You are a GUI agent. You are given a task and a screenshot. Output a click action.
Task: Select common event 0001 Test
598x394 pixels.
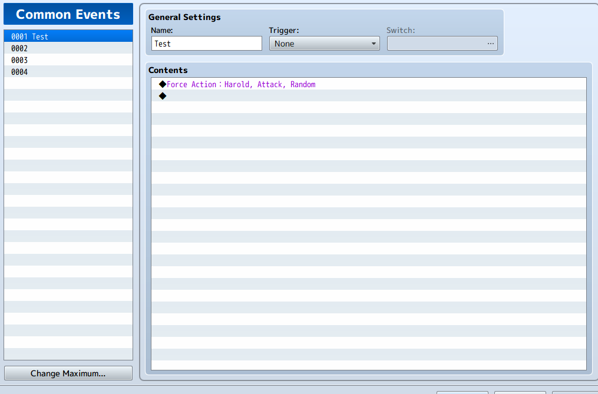click(68, 37)
